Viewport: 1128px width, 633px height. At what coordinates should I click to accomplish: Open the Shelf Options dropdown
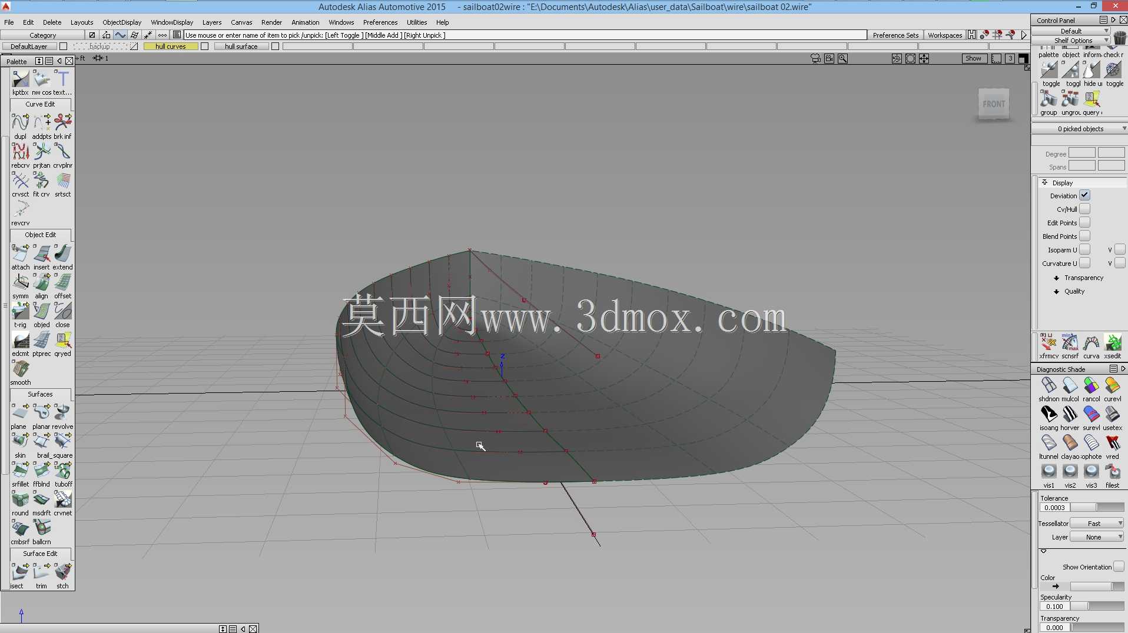tap(1071, 41)
